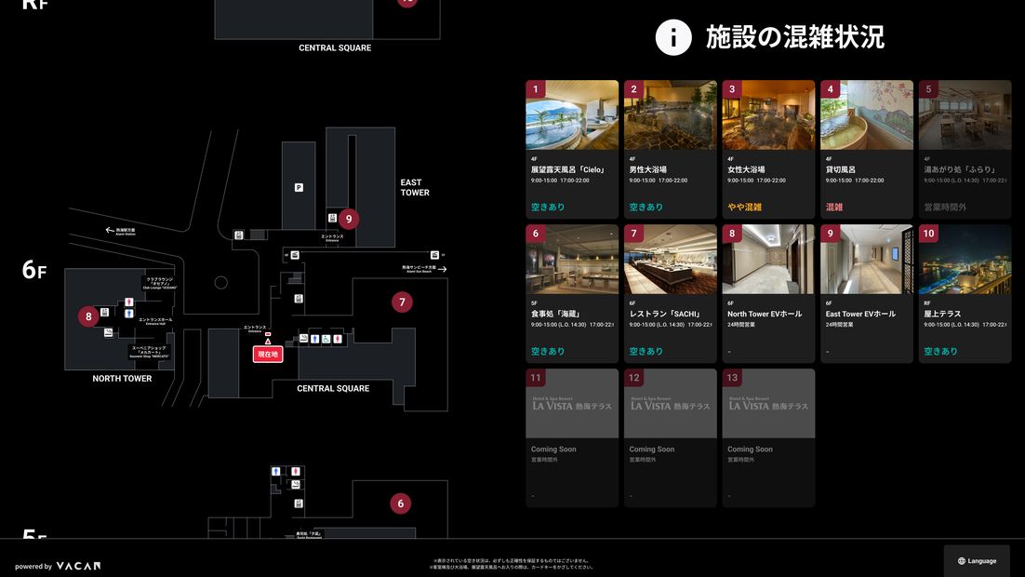
Task: Click the arrow pointing toward Atami Station
Action: 109,230
